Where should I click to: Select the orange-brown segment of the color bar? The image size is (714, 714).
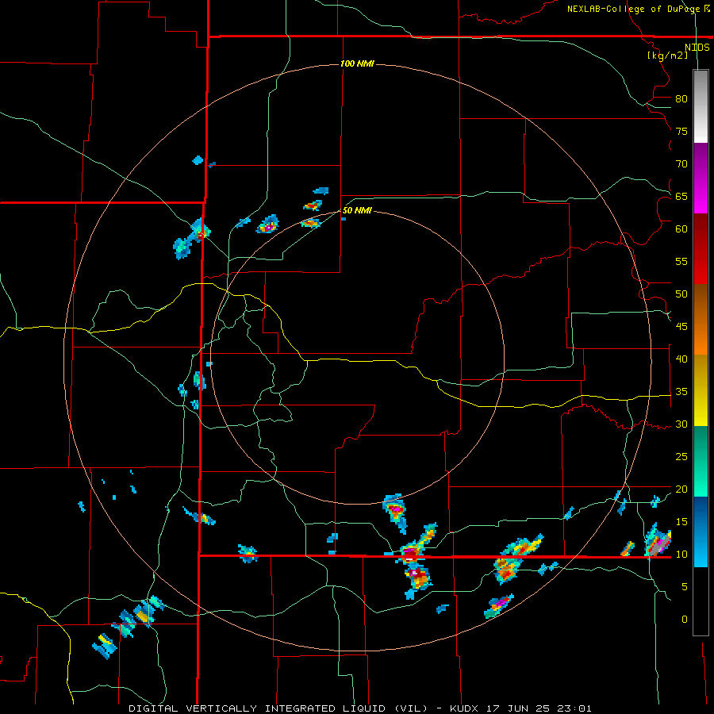click(701, 319)
